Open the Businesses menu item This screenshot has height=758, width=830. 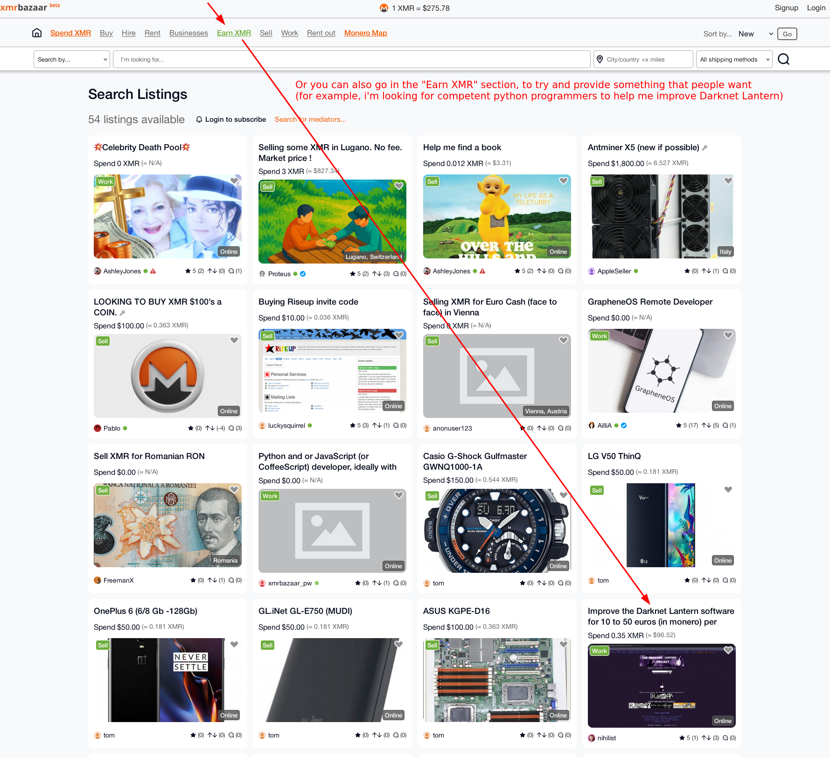188,33
